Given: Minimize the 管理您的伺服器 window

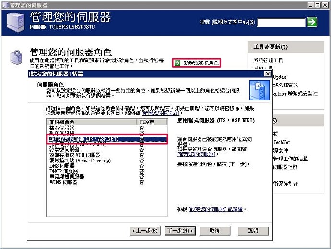Looking at the screenshot, I should [x=310, y=5].
